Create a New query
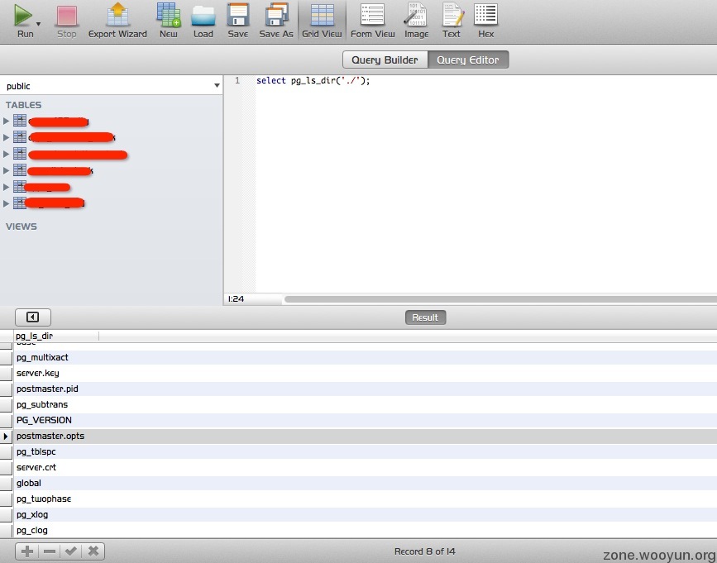Image resolution: width=717 pixels, height=563 pixels. (x=168, y=20)
